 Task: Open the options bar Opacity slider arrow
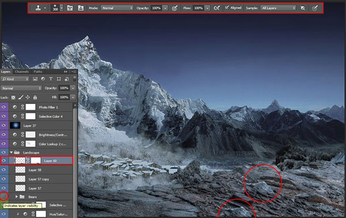[x=166, y=8]
